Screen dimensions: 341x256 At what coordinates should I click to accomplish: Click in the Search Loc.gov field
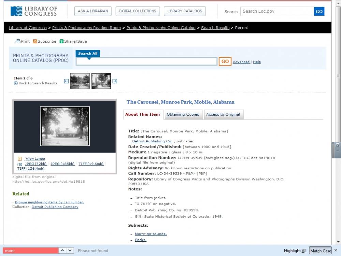click(x=277, y=11)
